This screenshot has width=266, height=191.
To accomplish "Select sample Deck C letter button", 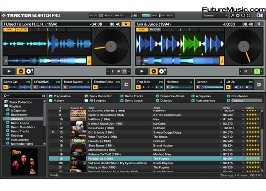I will 126,85.
